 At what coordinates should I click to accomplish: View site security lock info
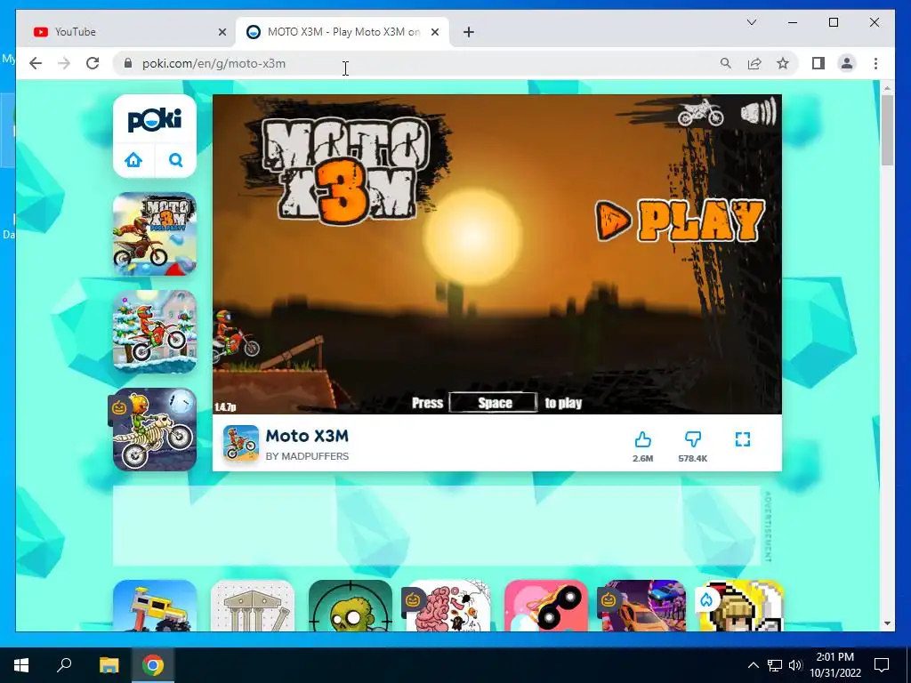[x=128, y=63]
